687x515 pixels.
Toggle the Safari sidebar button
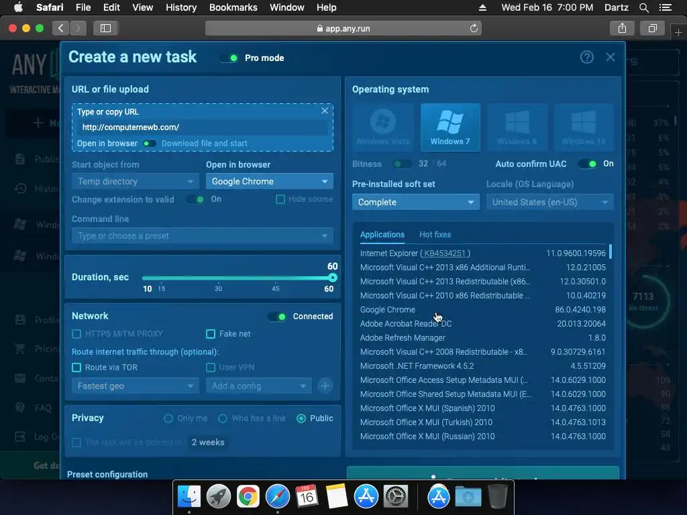point(105,28)
